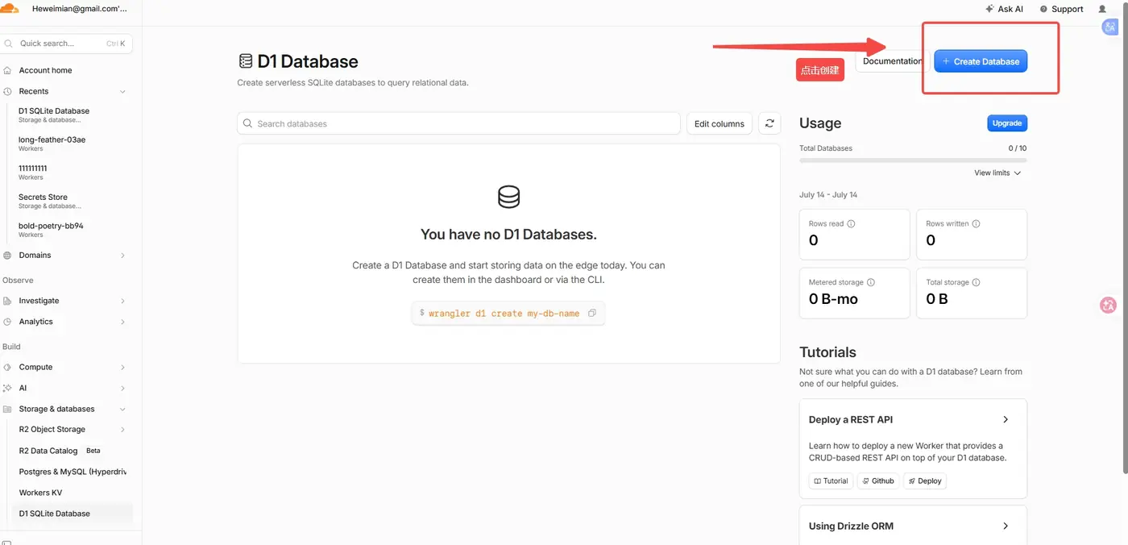
Task: Click the Compute sidebar icon
Action: (7, 367)
